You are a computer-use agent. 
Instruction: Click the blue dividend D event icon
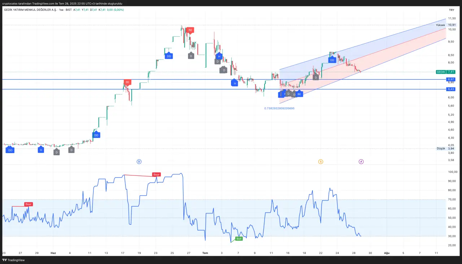[x=139, y=162]
